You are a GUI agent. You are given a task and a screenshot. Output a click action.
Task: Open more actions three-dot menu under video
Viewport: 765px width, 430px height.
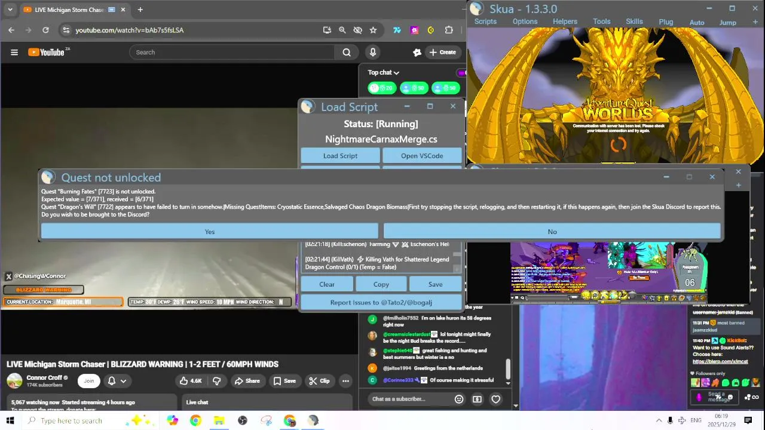345,381
